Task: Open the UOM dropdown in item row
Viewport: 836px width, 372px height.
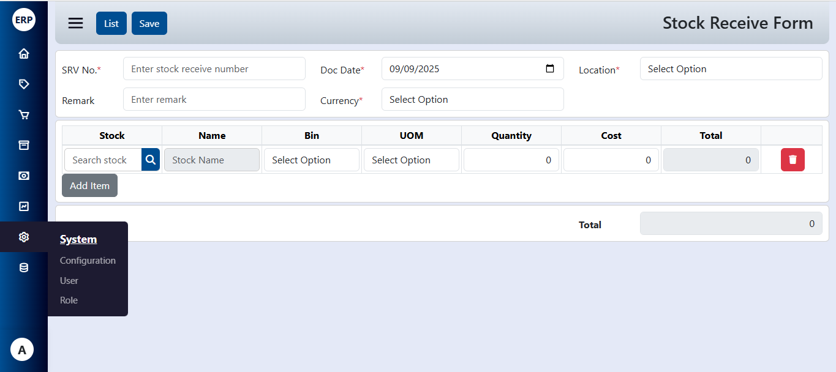Action: (x=411, y=160)
